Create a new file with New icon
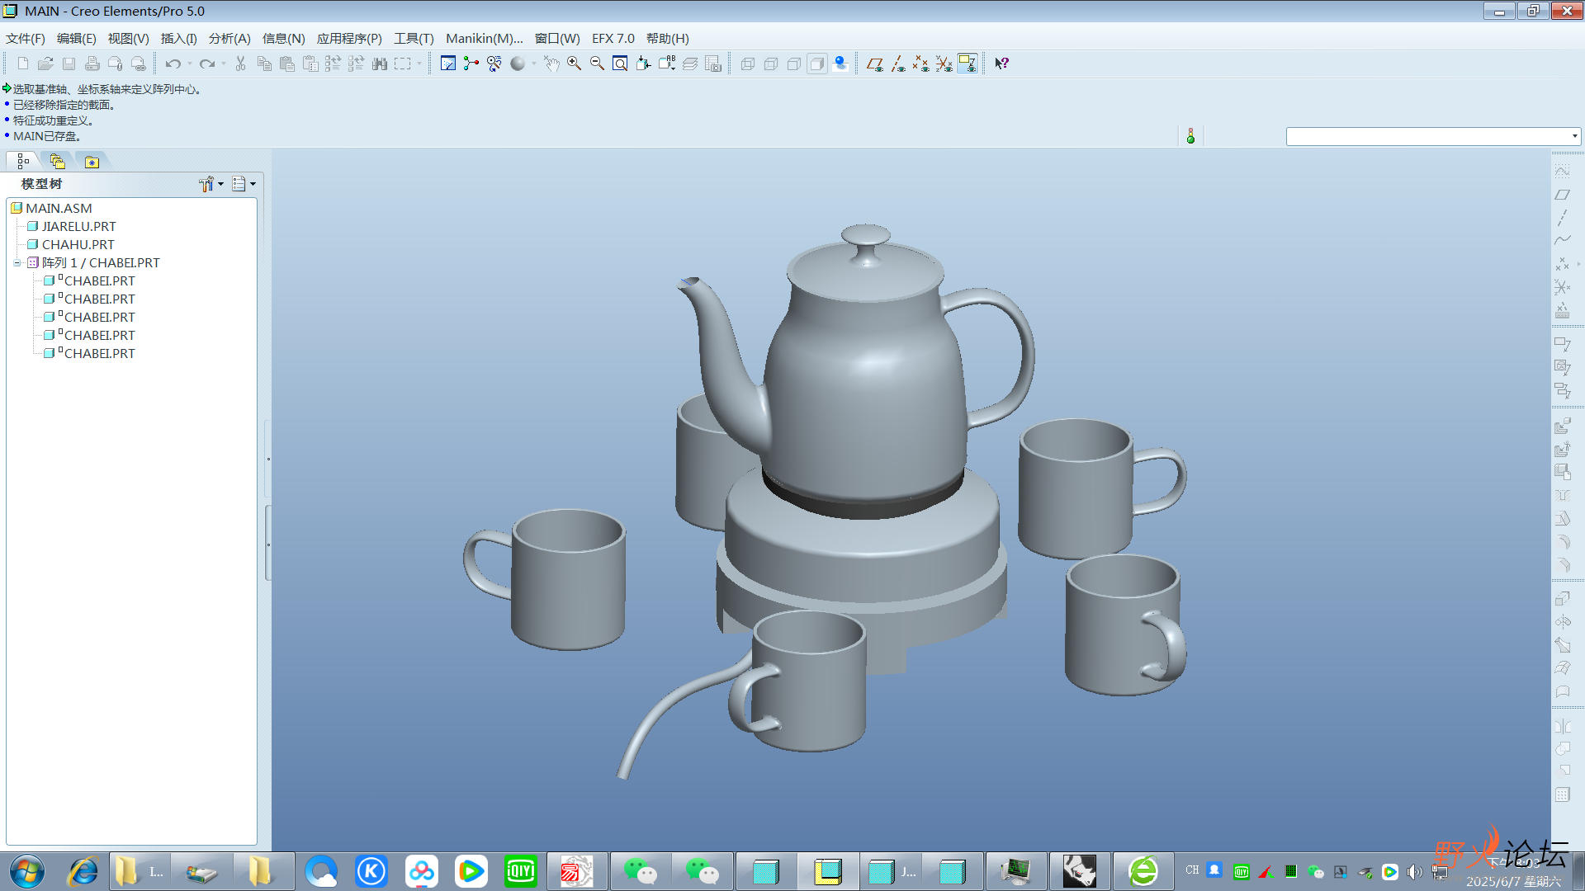Image resolution: width=1585 pixels, height=891 pixels. [x=23, y=64]
